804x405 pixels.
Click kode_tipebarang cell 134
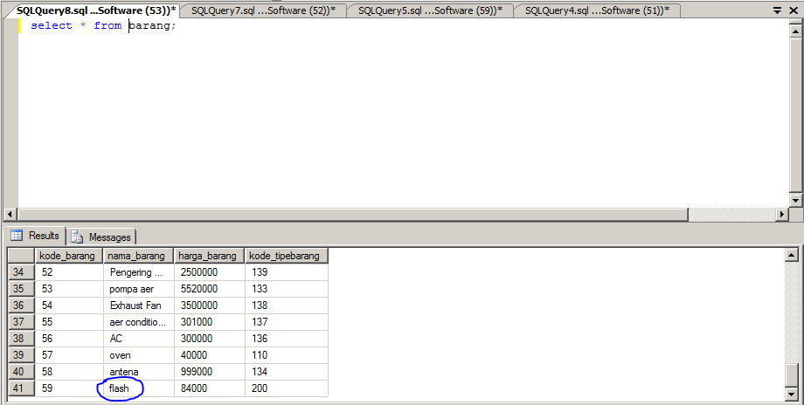286,372
